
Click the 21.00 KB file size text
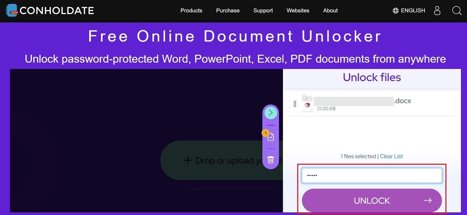326,109
